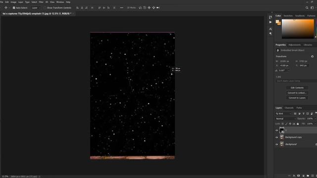Filter layers by shape layer icon
This screenshot has height=178, width=317.
pos(308,114)
